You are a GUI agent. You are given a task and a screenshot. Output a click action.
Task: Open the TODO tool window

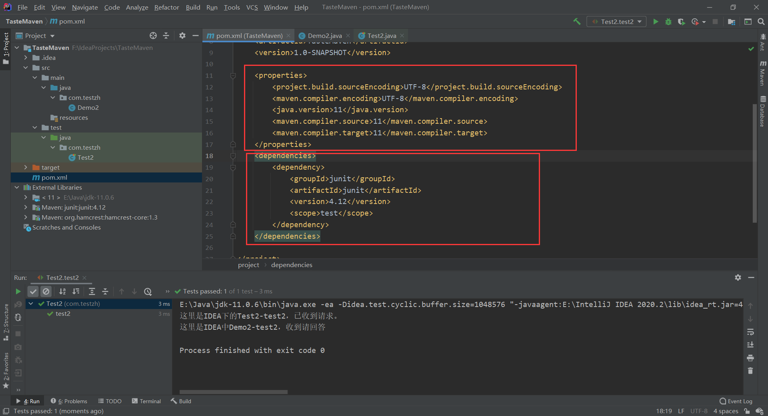coord(110,401)
